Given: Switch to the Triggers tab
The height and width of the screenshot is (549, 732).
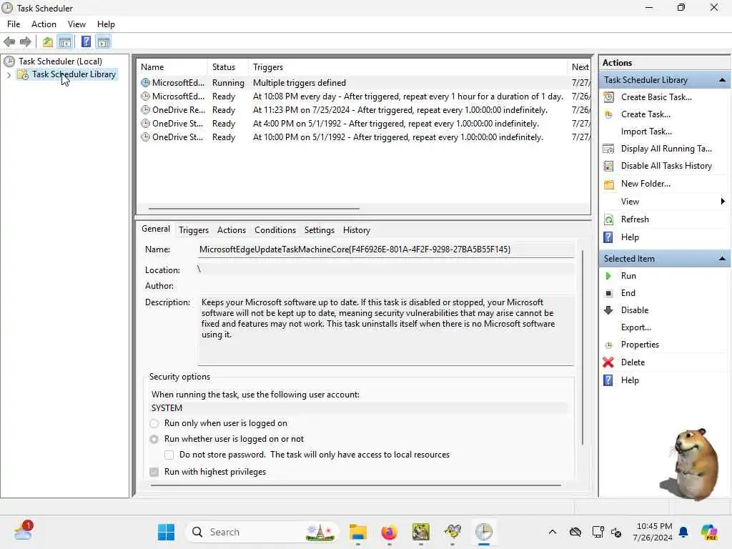Looking at the screenshot, I should (x=194, y=230).
